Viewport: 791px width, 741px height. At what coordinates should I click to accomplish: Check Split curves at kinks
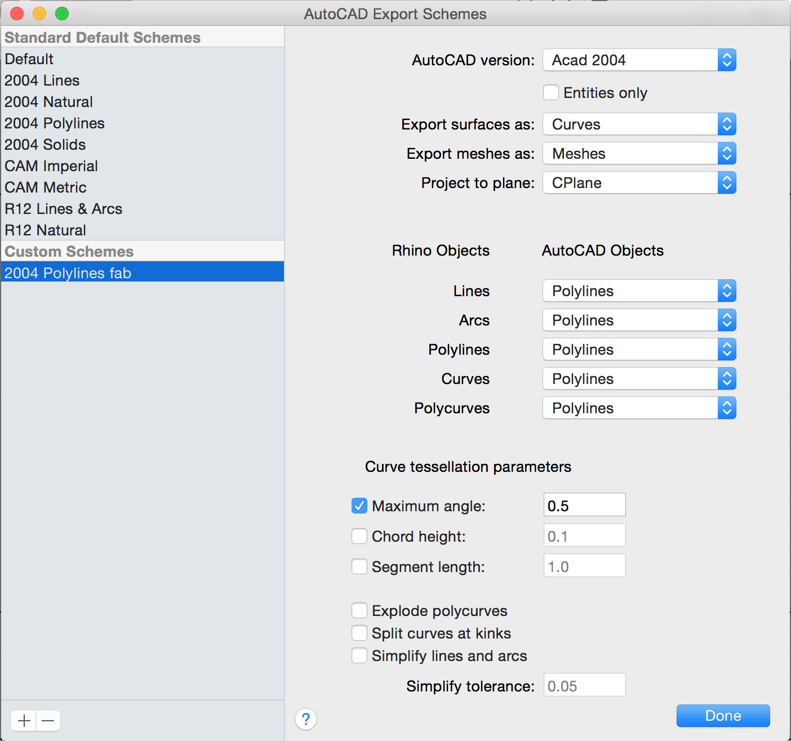(x=359, y=633)
